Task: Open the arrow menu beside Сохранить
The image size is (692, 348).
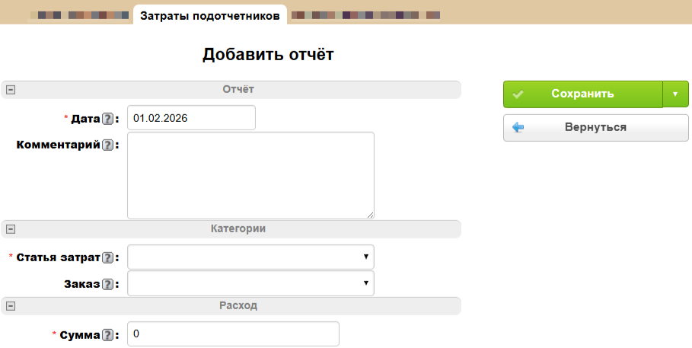Action: click(675, 94)
